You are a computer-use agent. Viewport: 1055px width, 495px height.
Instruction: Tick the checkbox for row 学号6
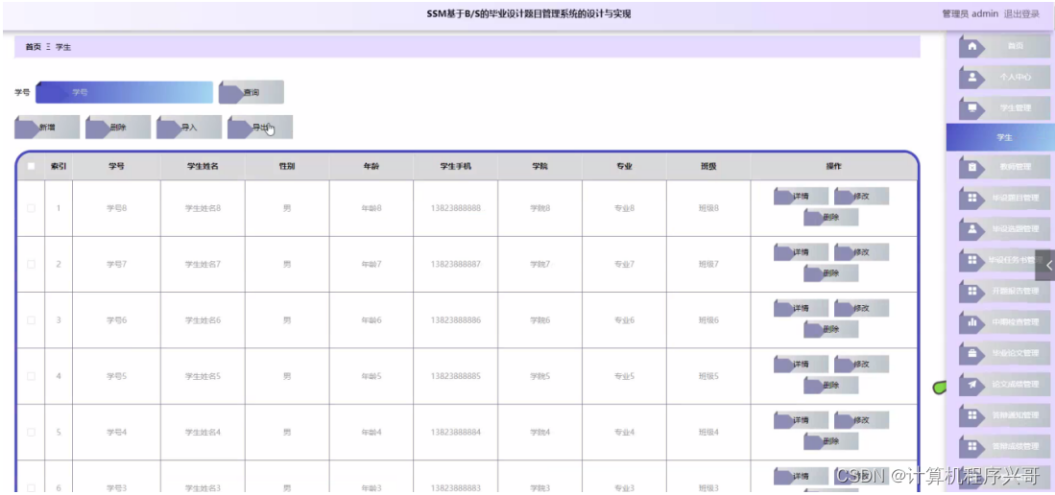click(31, 320)
